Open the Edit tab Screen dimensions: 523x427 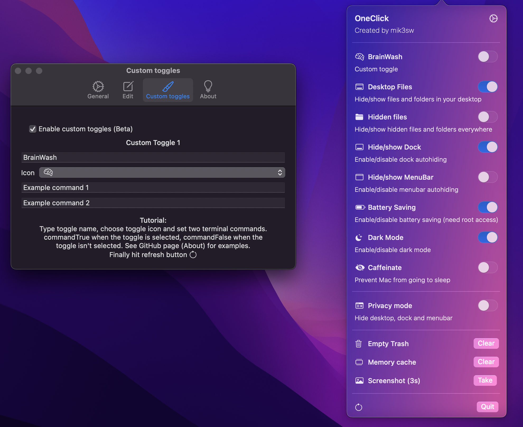pos(128,90)
